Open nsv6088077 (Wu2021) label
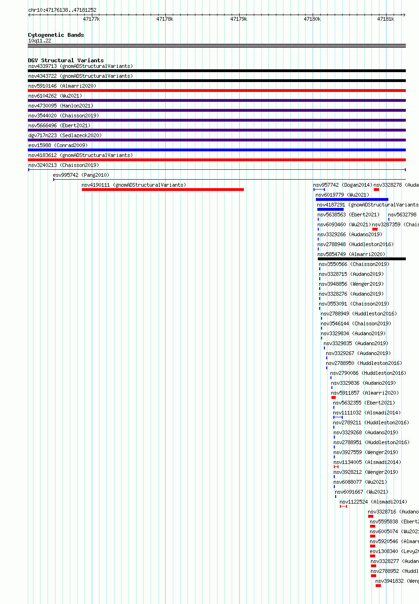This screenshot has height=604, width=419. pyautogui.click(x=360, y=482)
